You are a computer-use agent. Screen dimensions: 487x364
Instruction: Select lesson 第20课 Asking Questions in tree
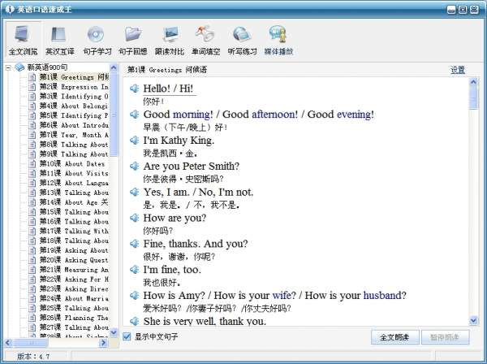[x=73, y=260]
